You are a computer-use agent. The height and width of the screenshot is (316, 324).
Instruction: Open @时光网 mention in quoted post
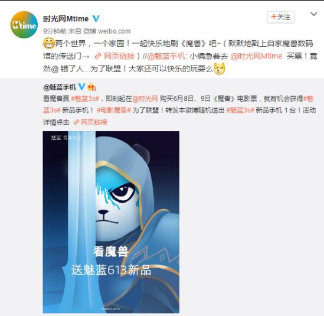click(x=145, y=99)
